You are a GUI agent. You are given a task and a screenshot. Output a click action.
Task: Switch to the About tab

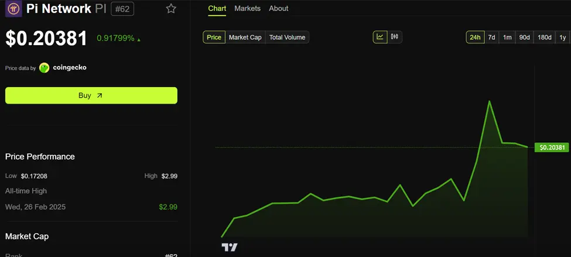click(279, 9)
